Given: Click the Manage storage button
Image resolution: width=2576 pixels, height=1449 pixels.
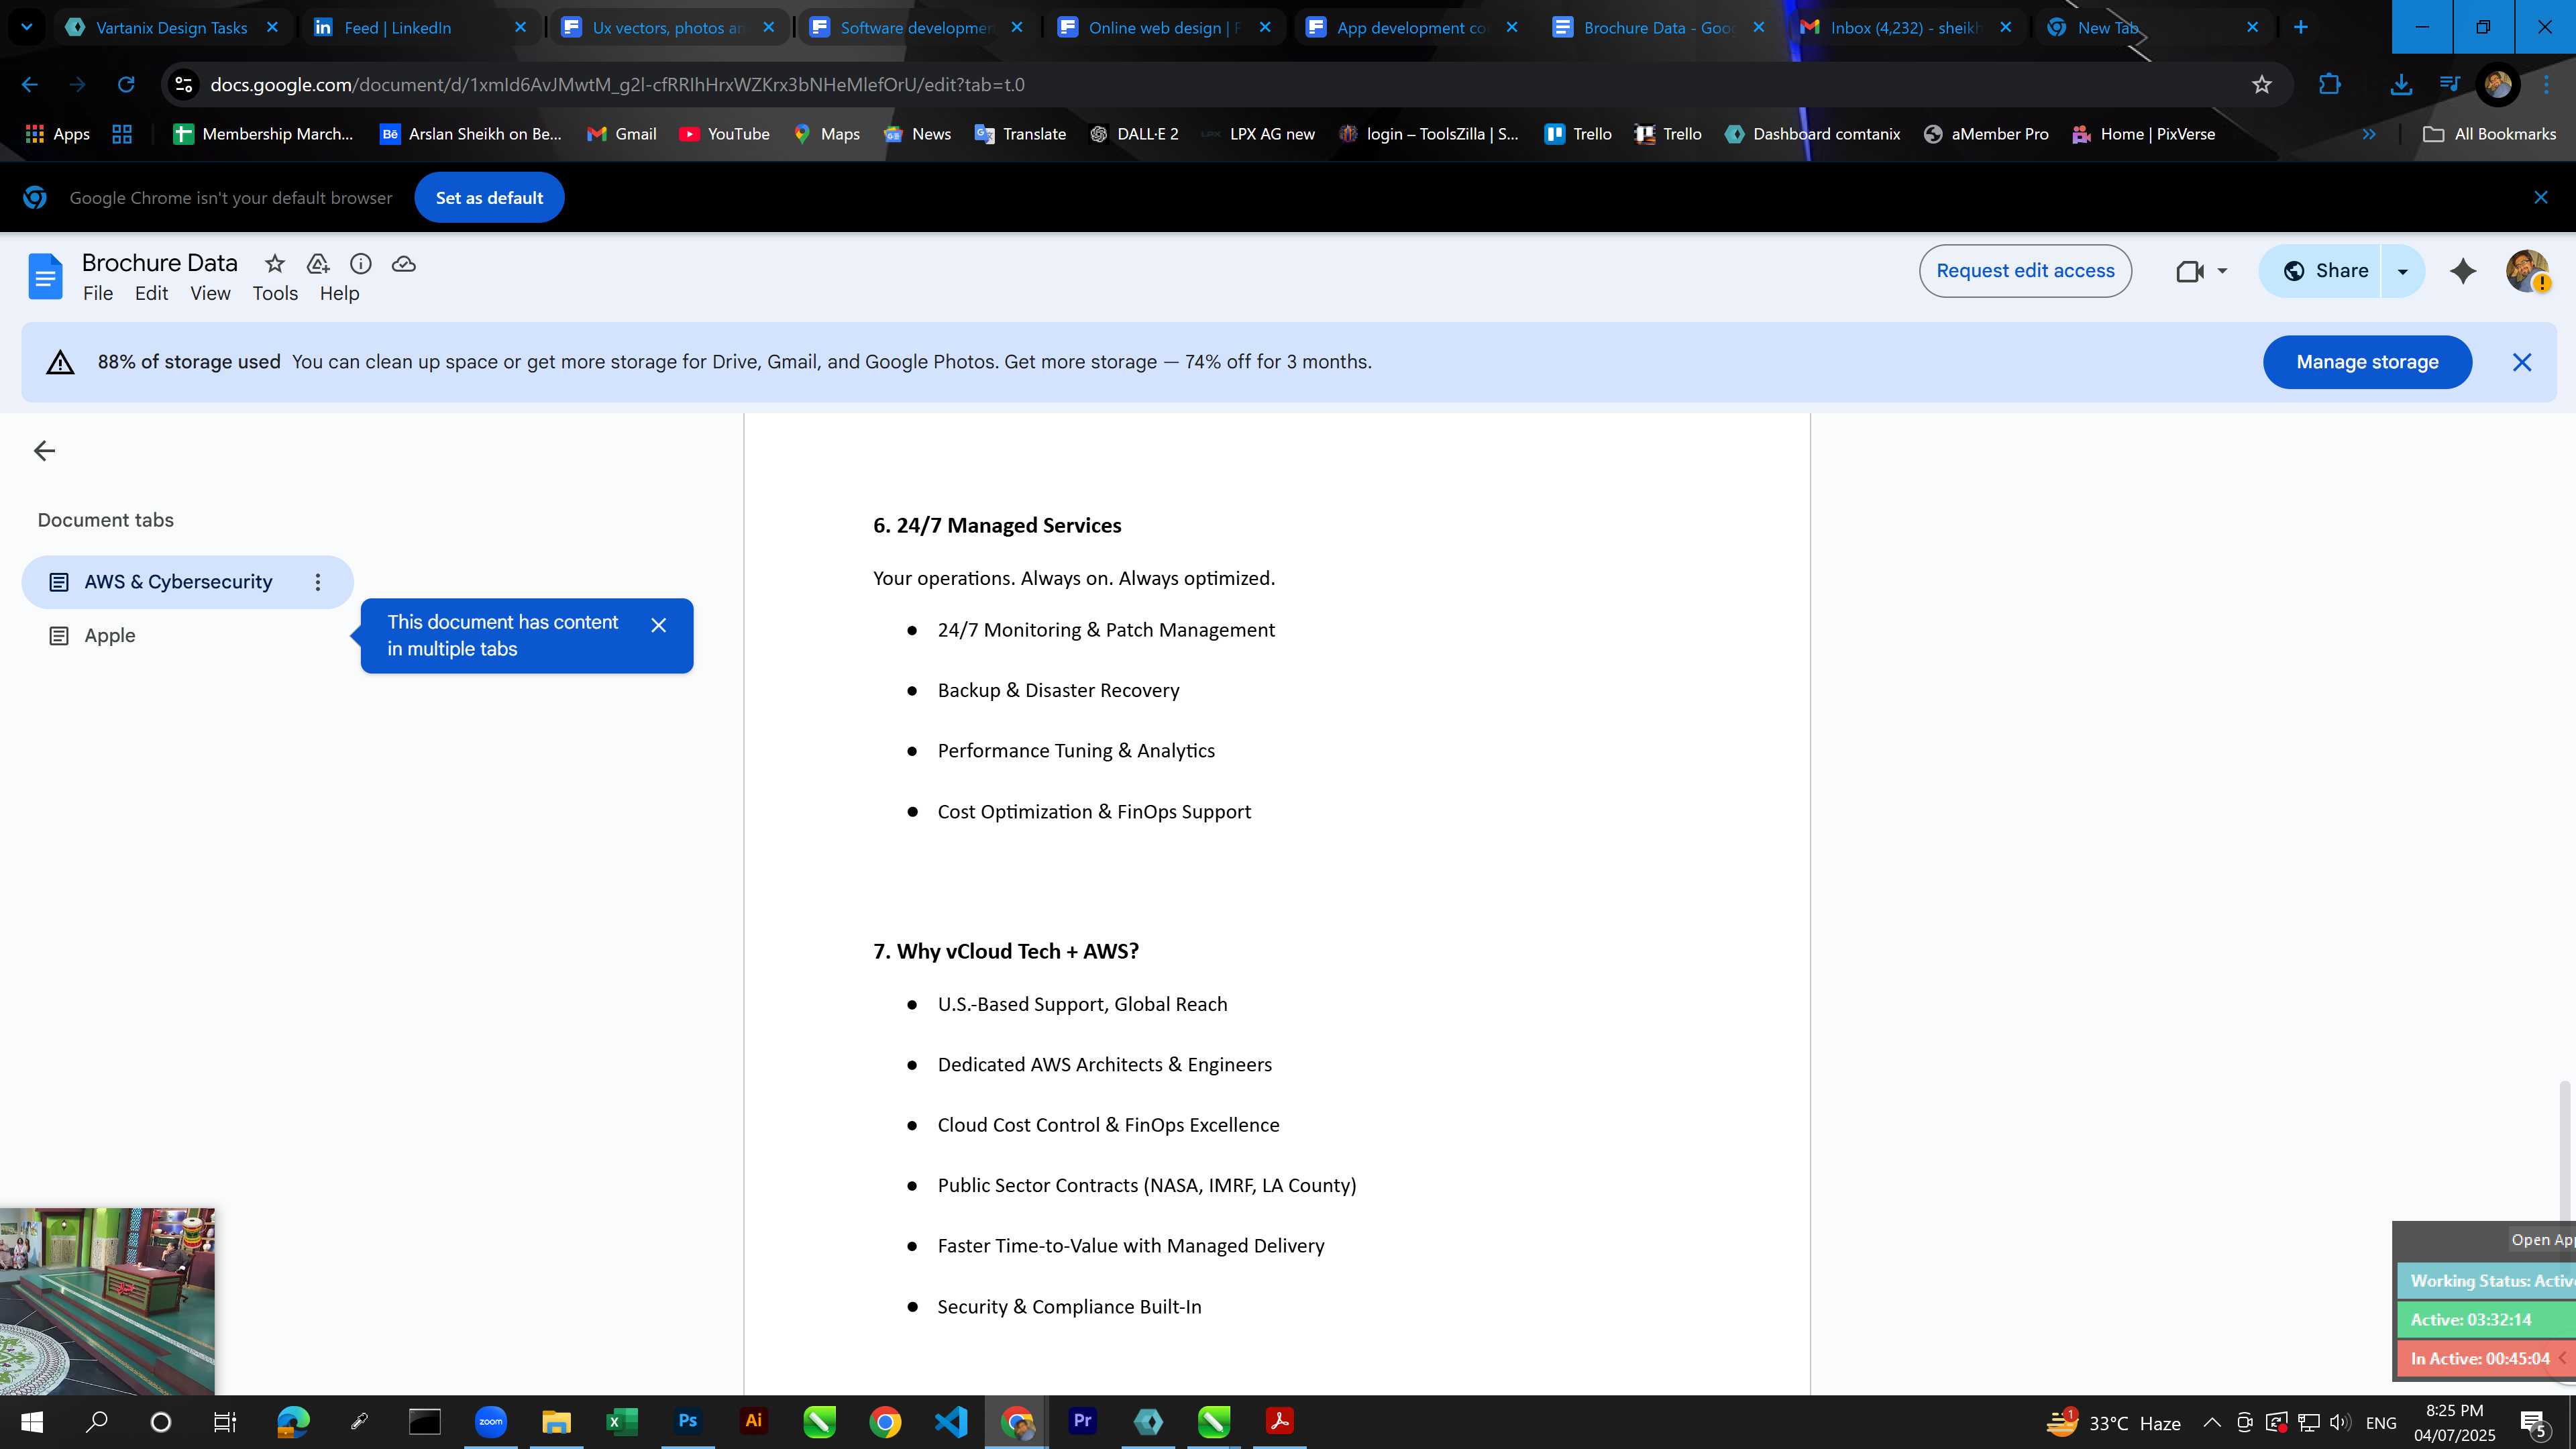Looking at the screenshot, I should point(2367,362).
